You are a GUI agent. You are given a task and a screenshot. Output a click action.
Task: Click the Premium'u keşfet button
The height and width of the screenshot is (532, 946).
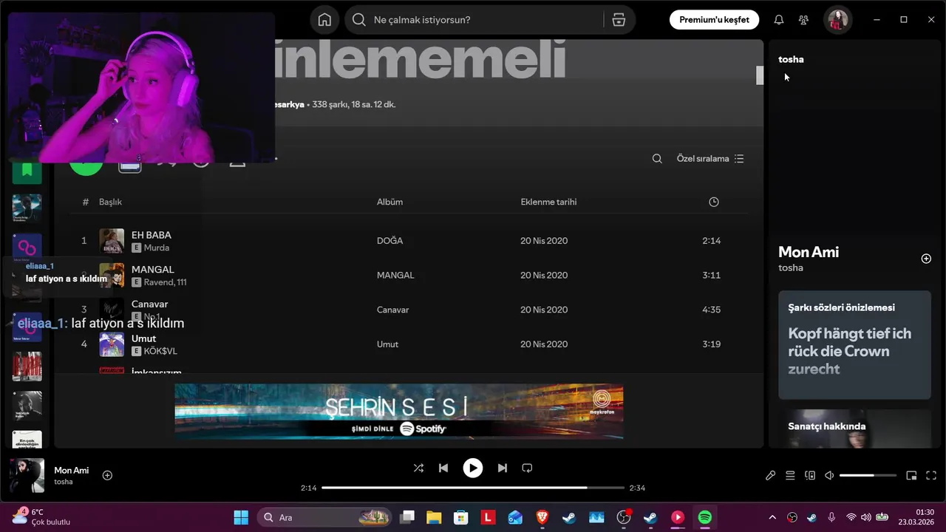point(714,20)
